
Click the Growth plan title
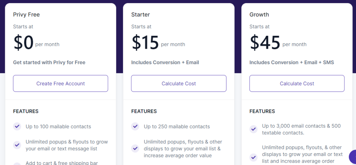click(x=259, y=15)
